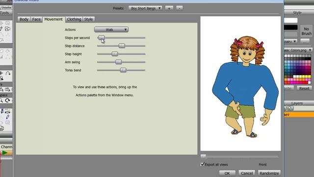Image resolution: width=314 pixels, height=177 pixels.
Task: Select the curved-arrow Manipulate Bones tool
Action: pos(8,73)
